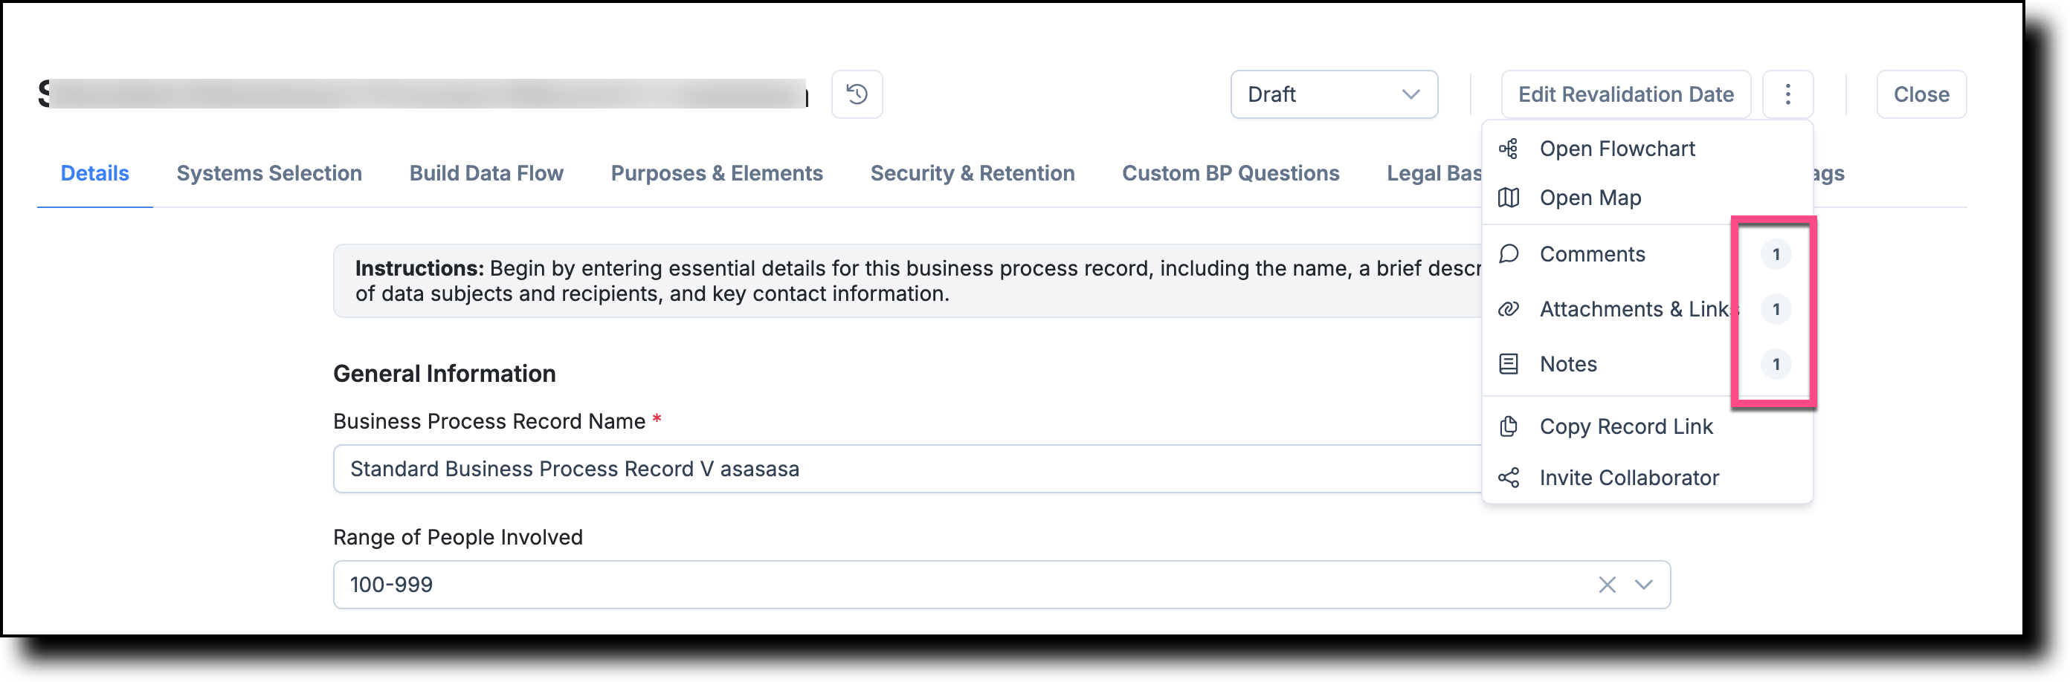
Task: Choose Open Map from the menu
Action: [1646, 198]
